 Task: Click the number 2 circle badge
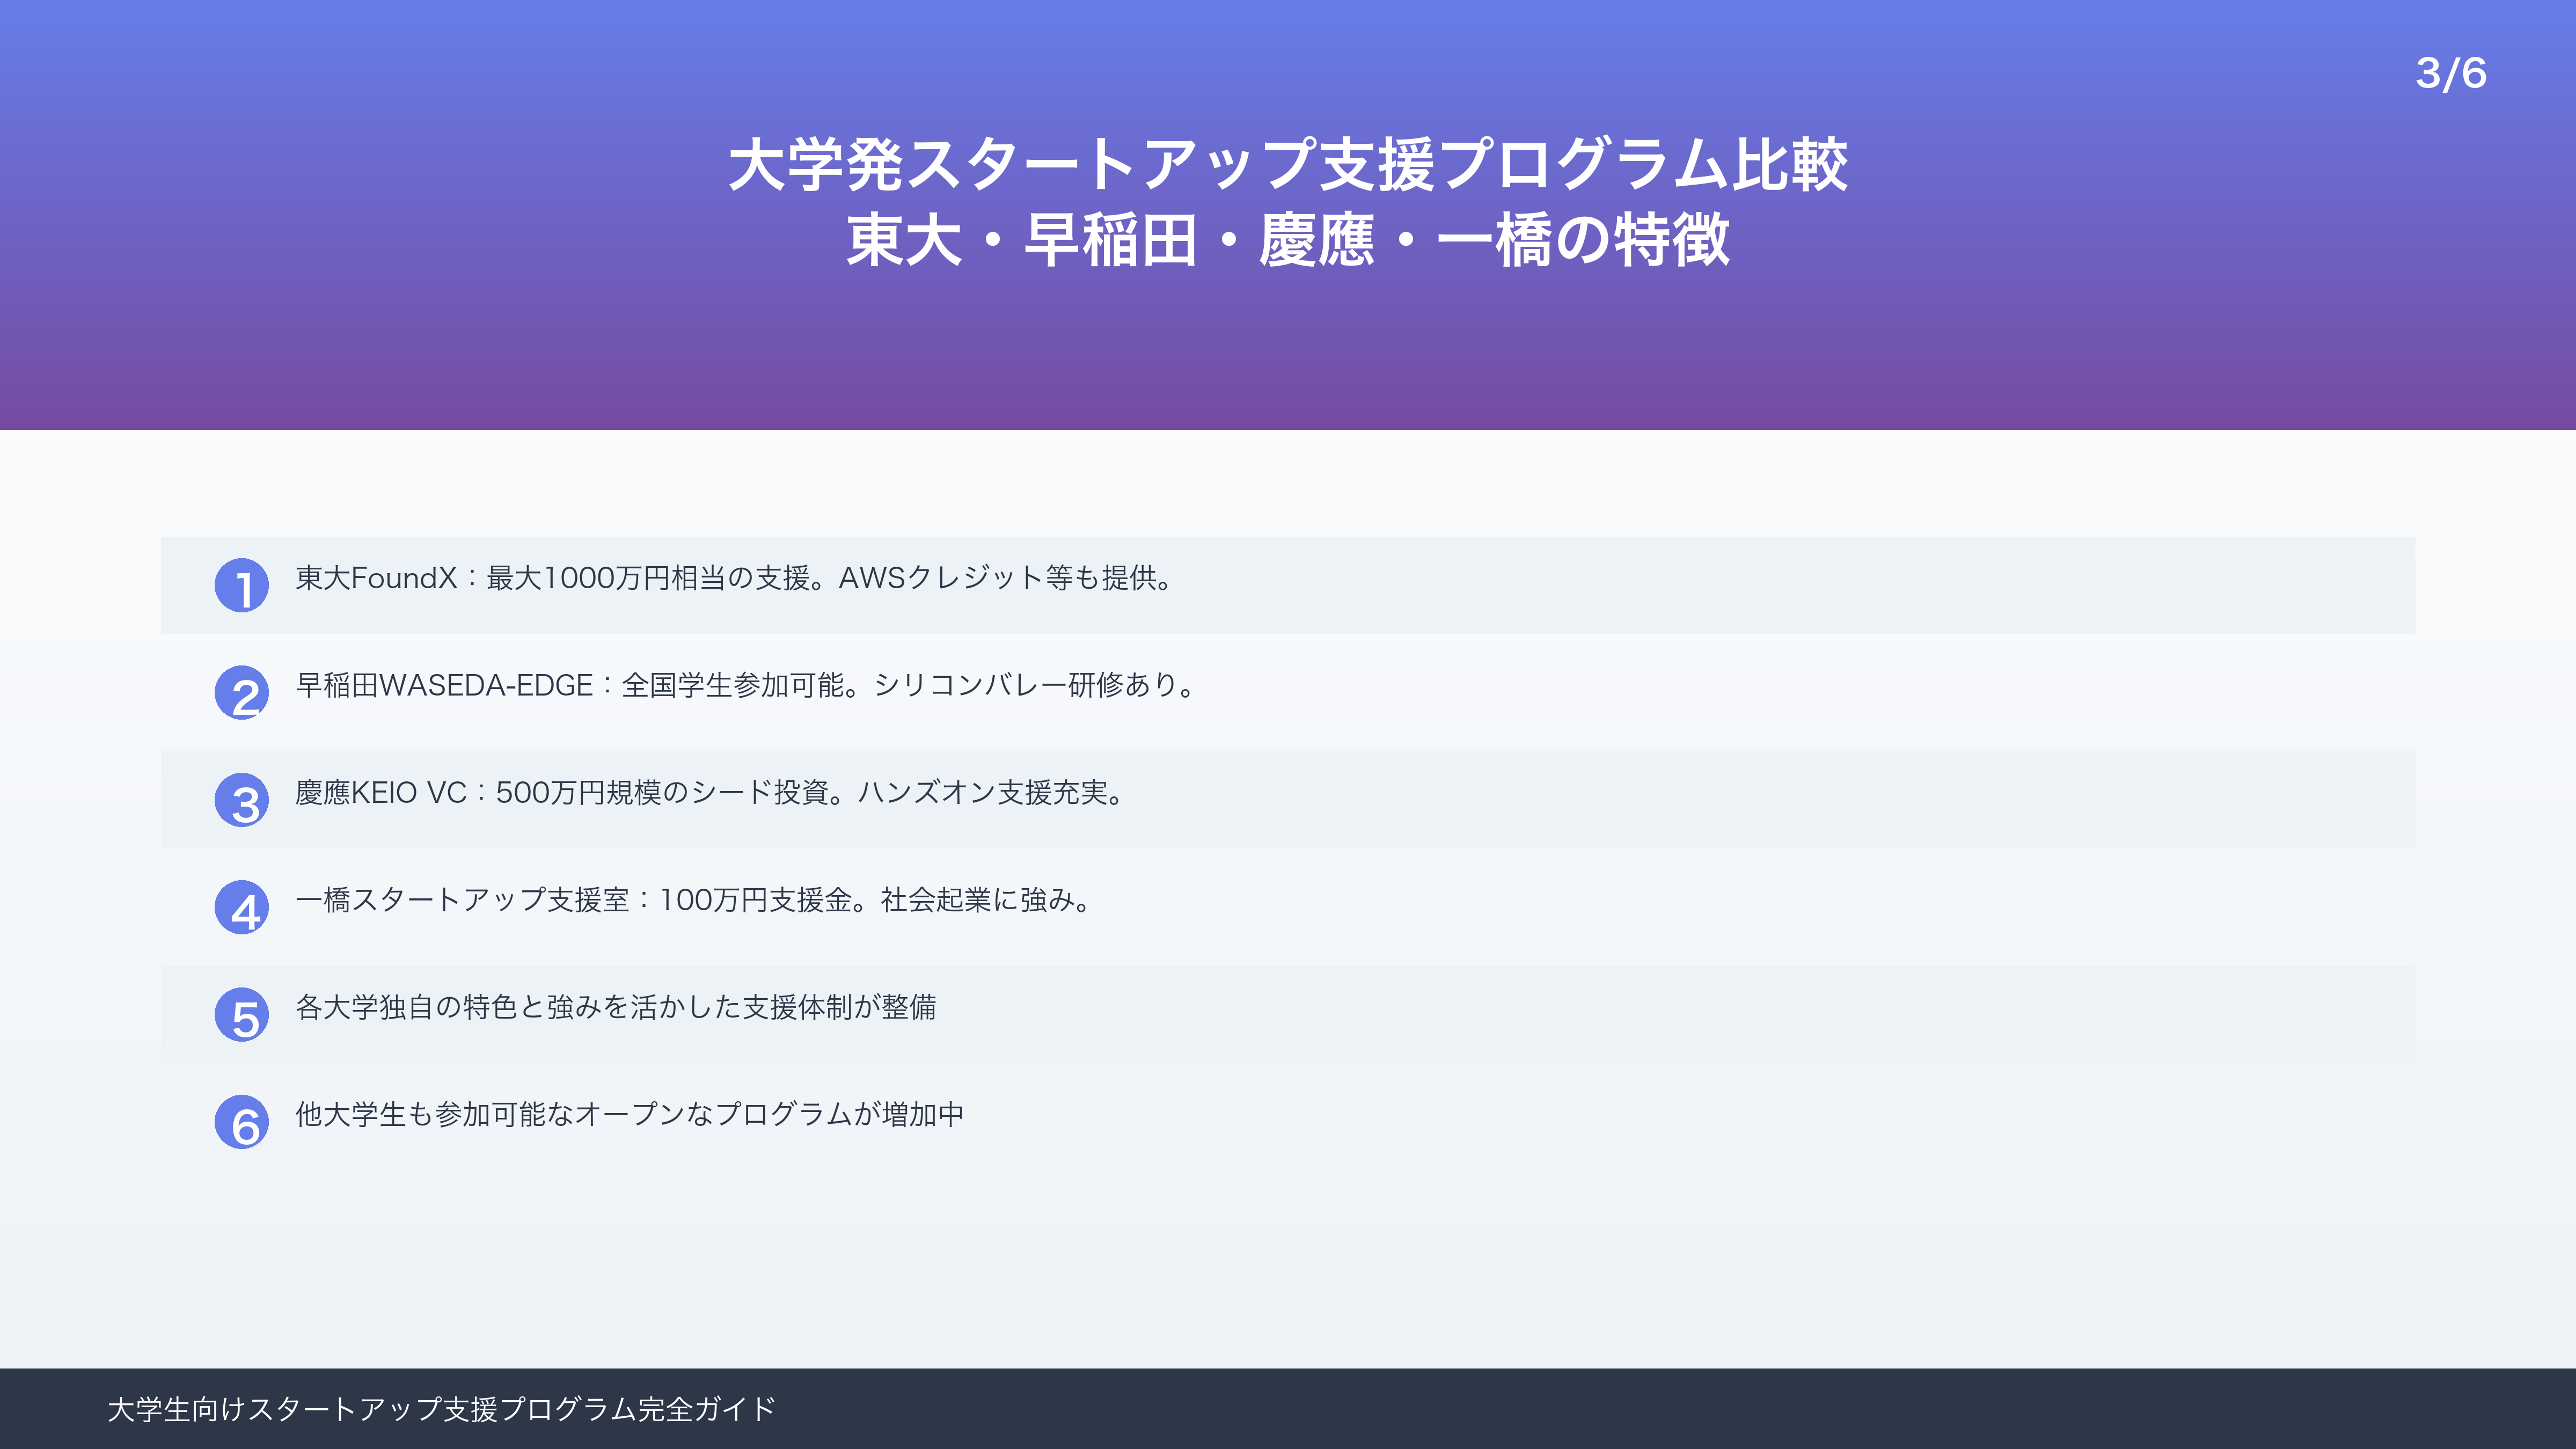242,693
